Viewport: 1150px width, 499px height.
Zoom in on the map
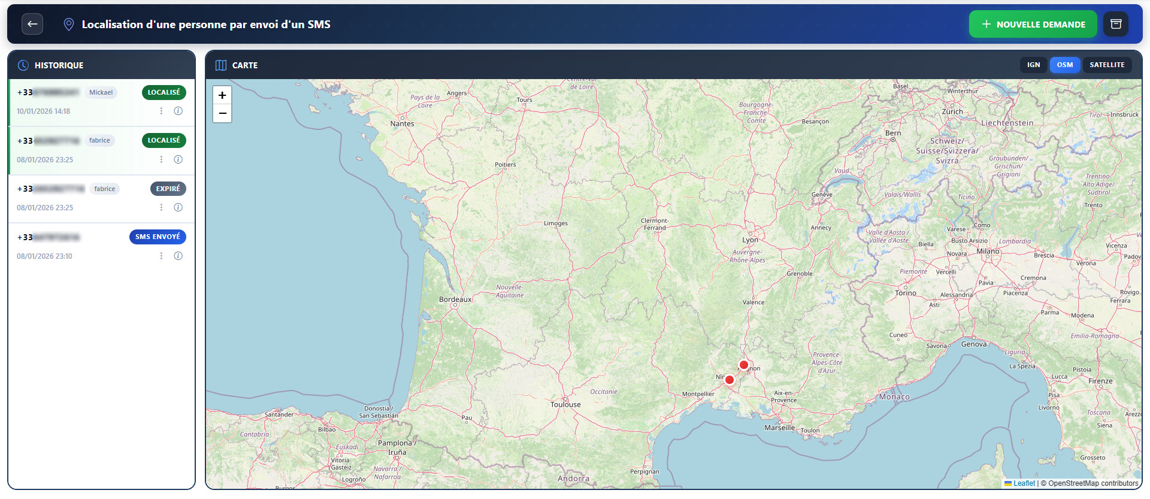(x=222, y=95)
